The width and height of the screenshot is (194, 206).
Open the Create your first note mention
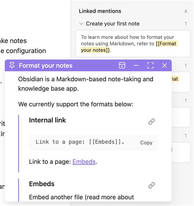(113, 24)
